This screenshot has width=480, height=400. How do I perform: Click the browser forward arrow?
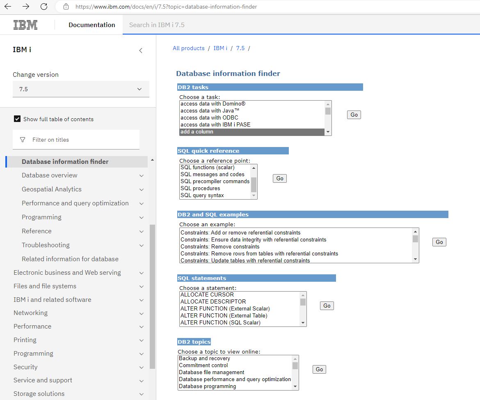click(x=26, y=7)
